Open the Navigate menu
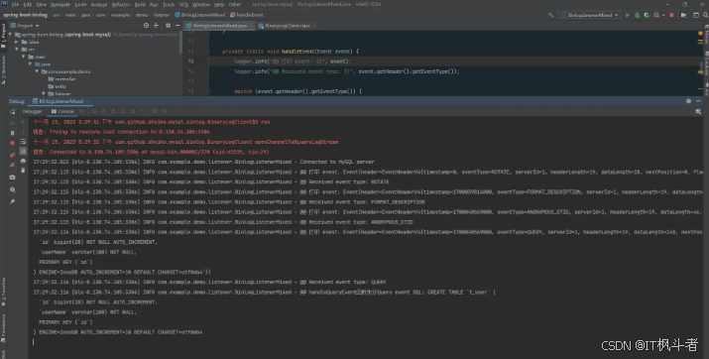709x359 pixels. coord(60,4)
